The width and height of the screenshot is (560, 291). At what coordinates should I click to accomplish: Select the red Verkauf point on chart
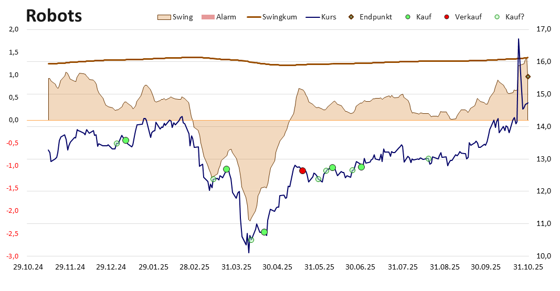click(x=302, y=170)
